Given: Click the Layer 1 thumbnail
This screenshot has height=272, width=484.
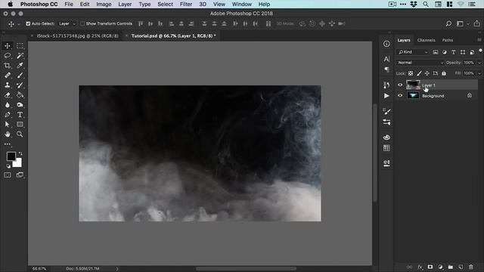Looking at the screenshot, I should click(413, 85).
